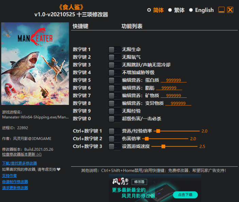Select the 繁体 language radio button
239x202 pixels.
(170, 10)
